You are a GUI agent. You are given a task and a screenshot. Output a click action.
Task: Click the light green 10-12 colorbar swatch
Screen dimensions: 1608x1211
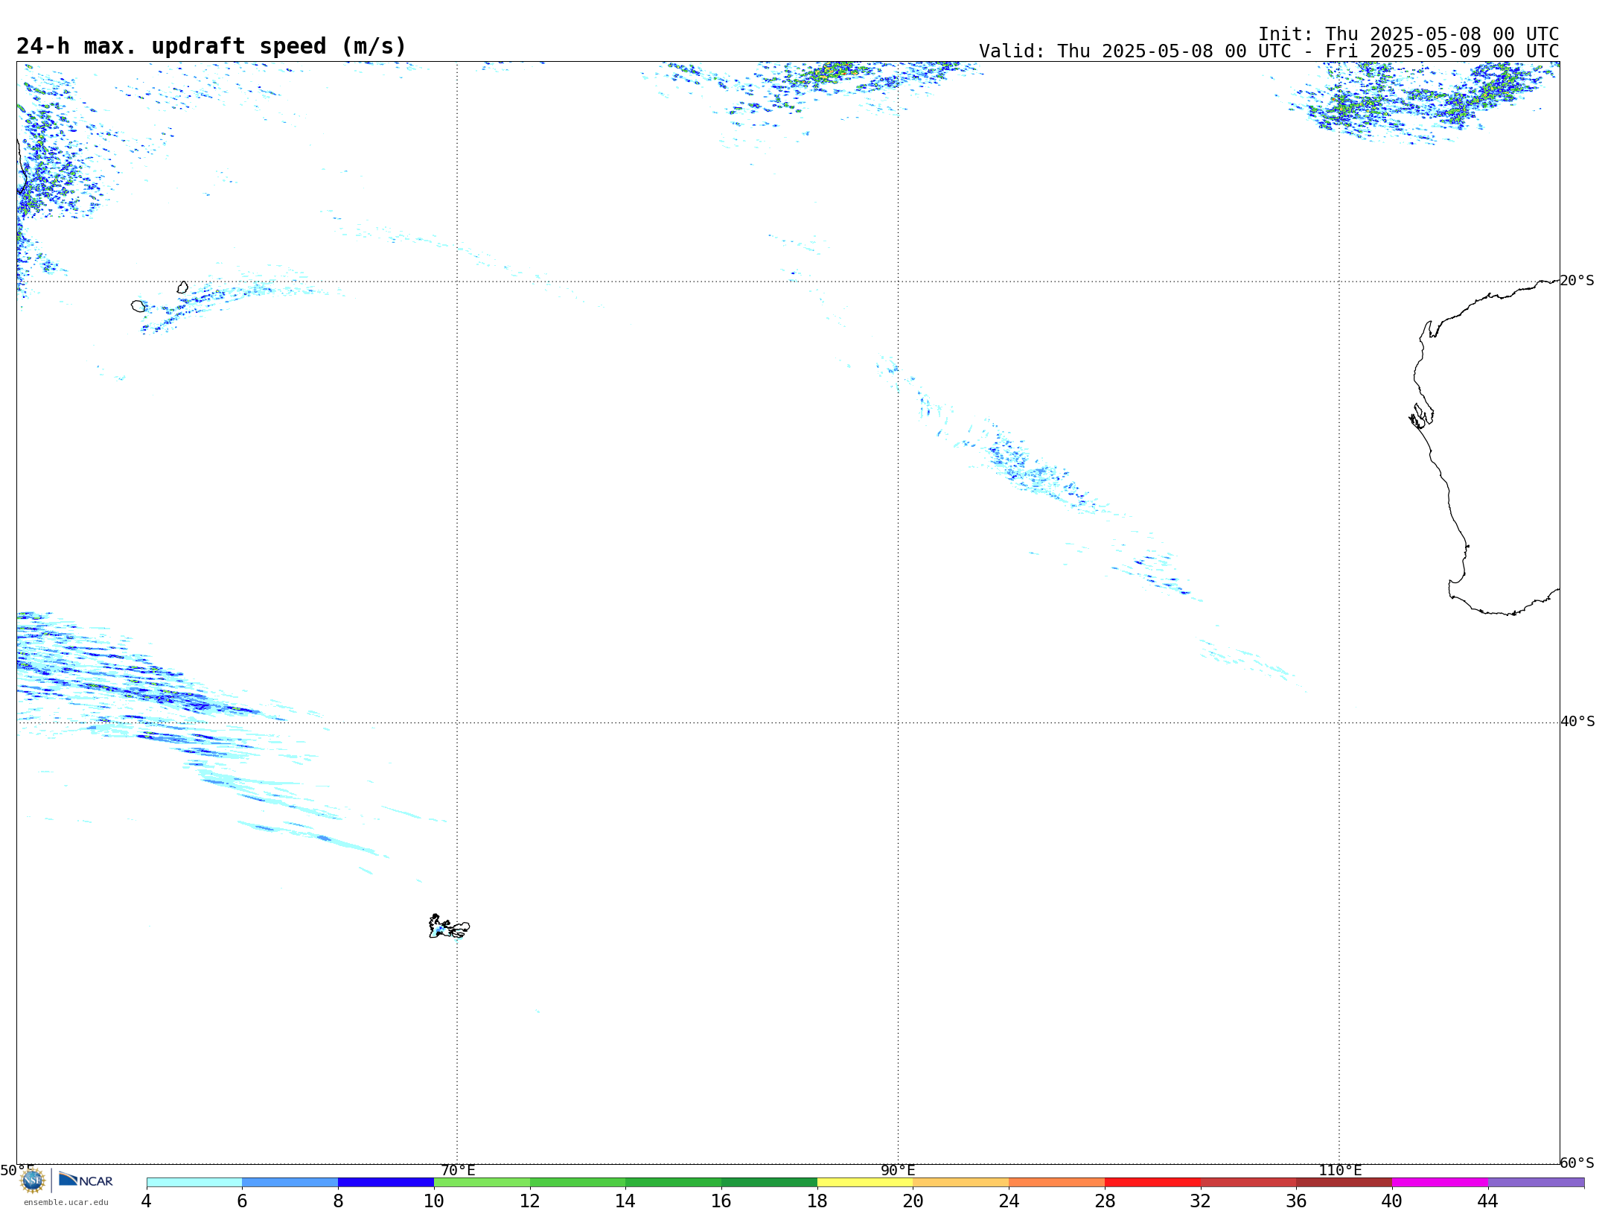tap(482, 1183)
